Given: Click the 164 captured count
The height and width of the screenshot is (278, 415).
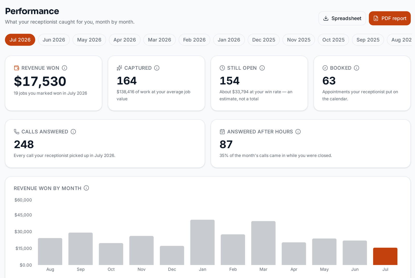Looking at the screenshot, I should coord(127,81).
